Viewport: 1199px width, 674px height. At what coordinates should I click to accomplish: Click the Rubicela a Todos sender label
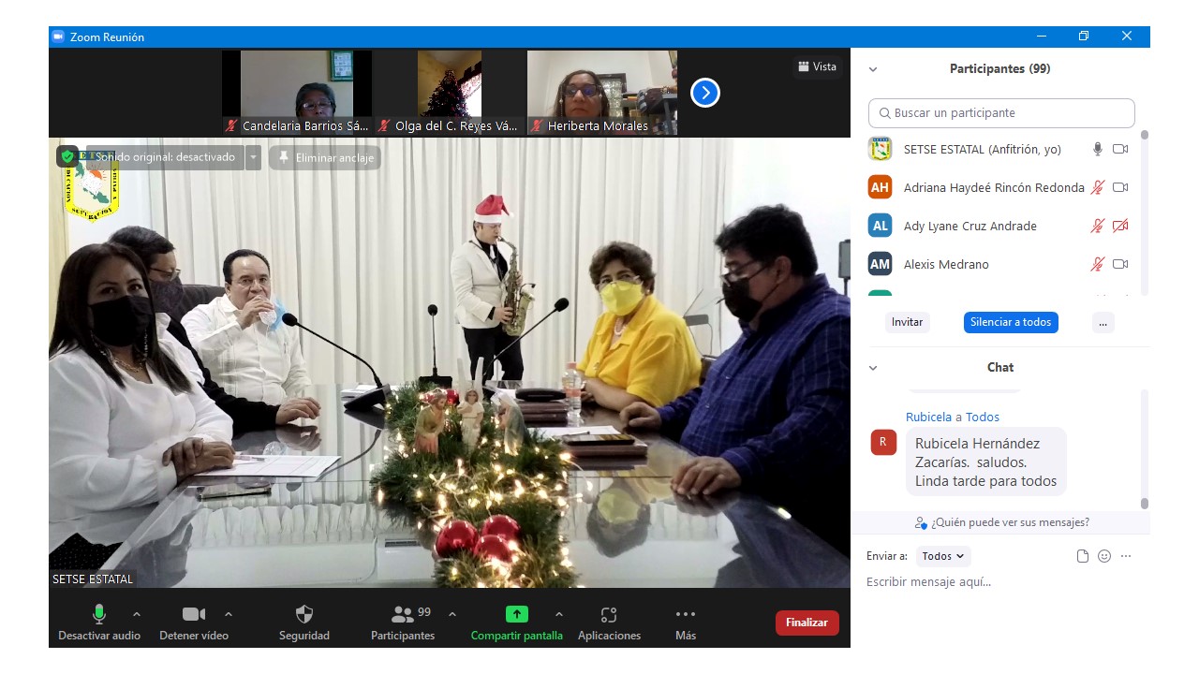click(x=953, y=418)
